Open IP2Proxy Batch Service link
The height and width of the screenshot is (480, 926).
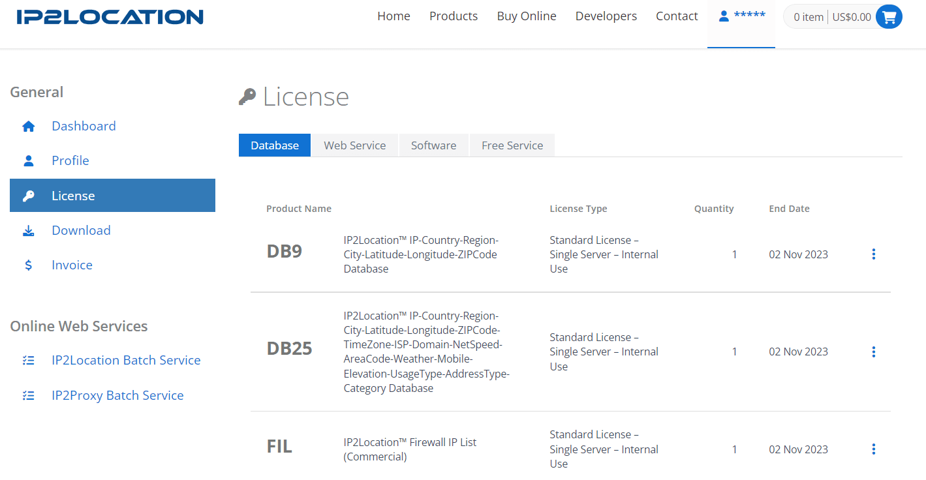pyautogui.click(x=117, y=395)
